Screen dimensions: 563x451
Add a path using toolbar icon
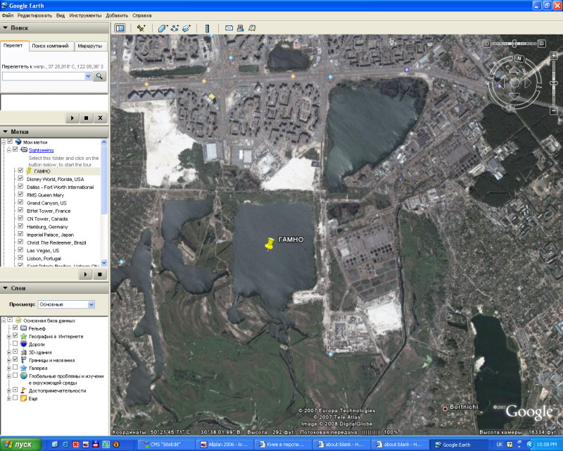(x=175, y=28)
